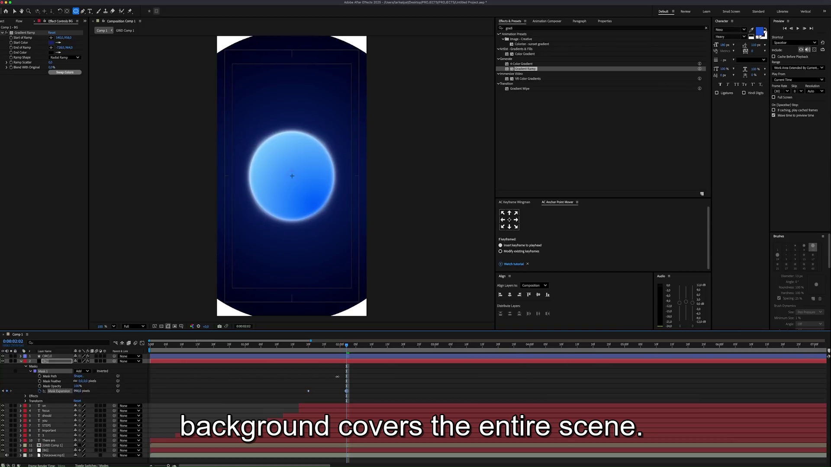
Task: Select the Ellipse shape tool
Action: (76, 11)
